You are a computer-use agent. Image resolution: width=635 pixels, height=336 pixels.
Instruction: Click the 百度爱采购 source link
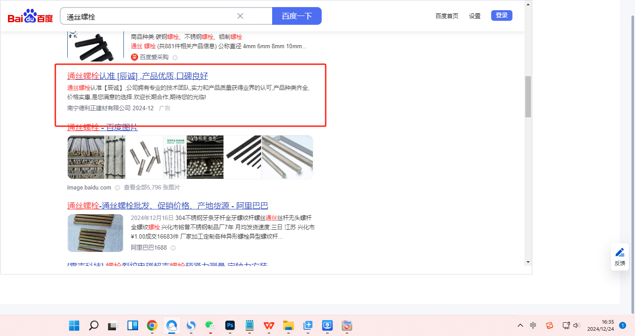(x=154, y=57)
